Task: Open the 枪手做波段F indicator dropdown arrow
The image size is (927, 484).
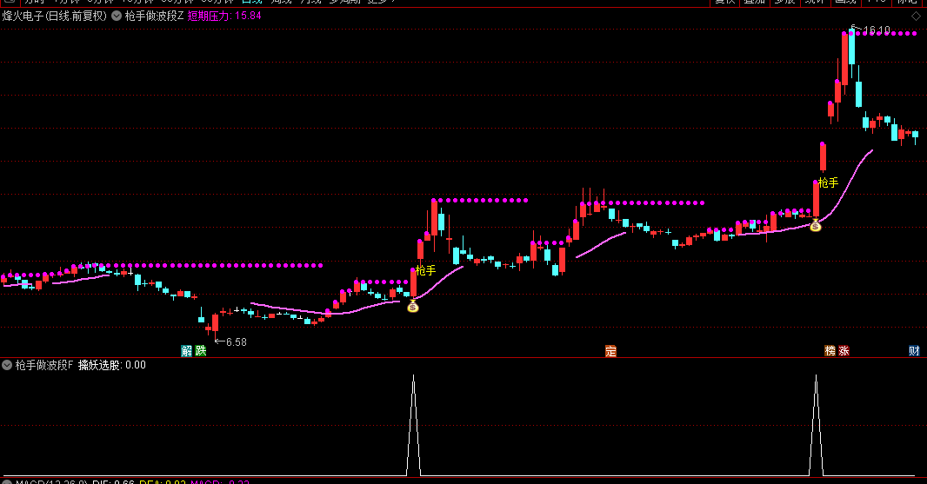Action: [7, 365]
